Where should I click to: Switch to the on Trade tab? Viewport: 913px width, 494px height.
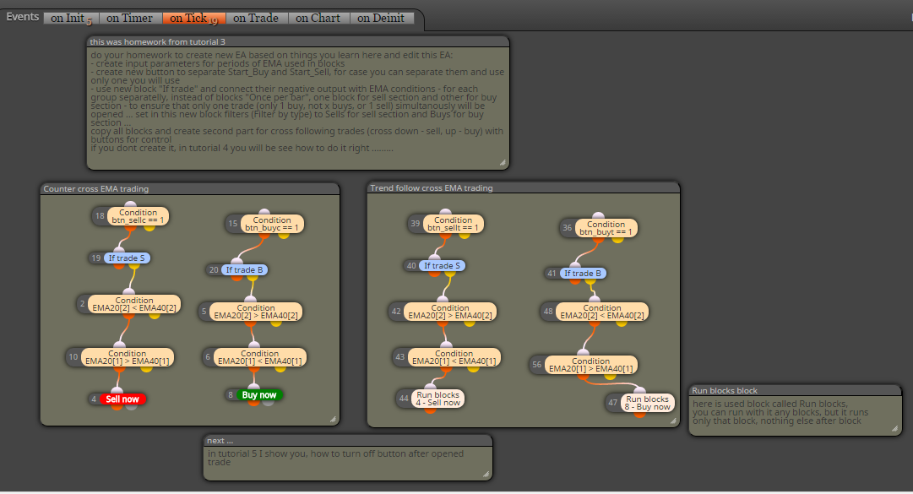(x=256, y=18)
